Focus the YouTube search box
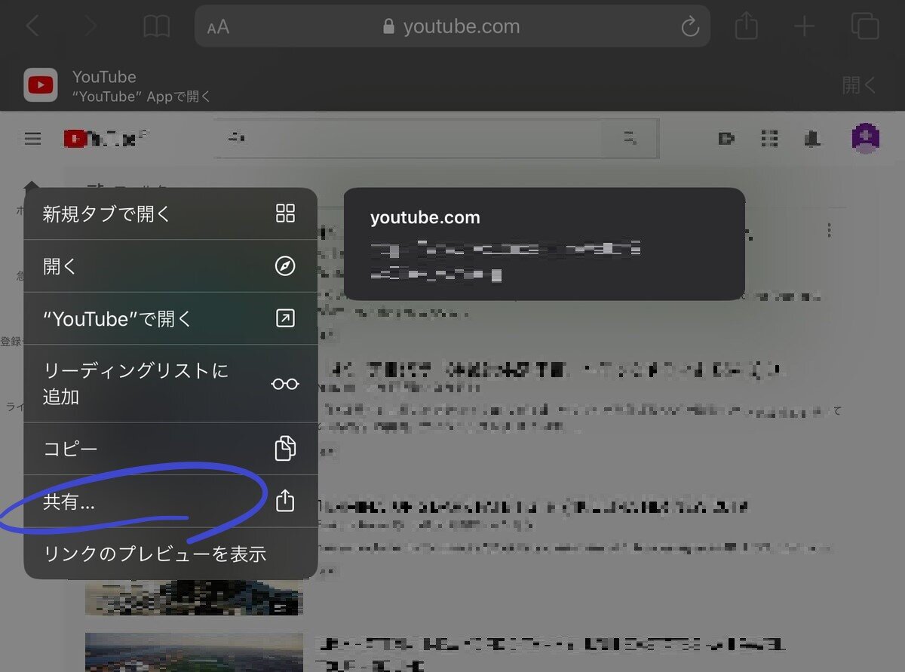 pos(407,138)
